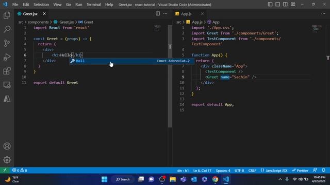This screenshot has height=185, width=330.
Task: Open the View menu
Action: click(57, 5)
